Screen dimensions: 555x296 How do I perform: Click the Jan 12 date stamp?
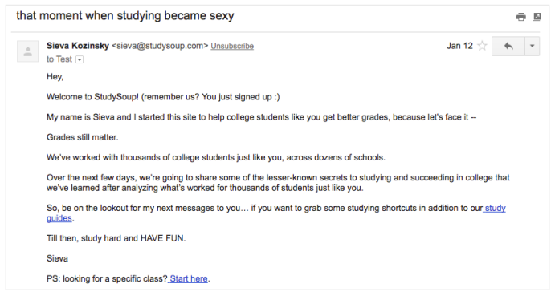[x=459, y=46]
